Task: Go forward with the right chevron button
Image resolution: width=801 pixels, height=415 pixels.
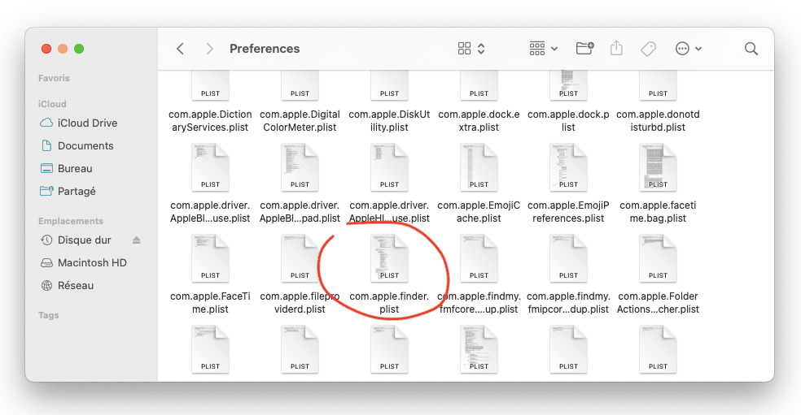Action: [x=209, y=49]
